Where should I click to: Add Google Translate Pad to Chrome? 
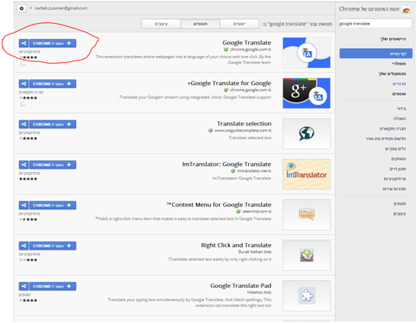pos(52,286)
